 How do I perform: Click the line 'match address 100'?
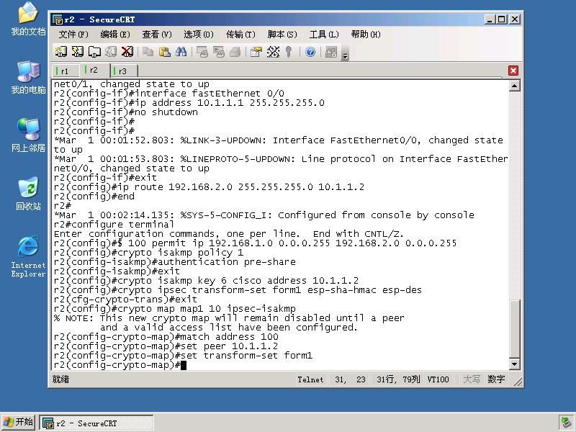click(166, 337)
